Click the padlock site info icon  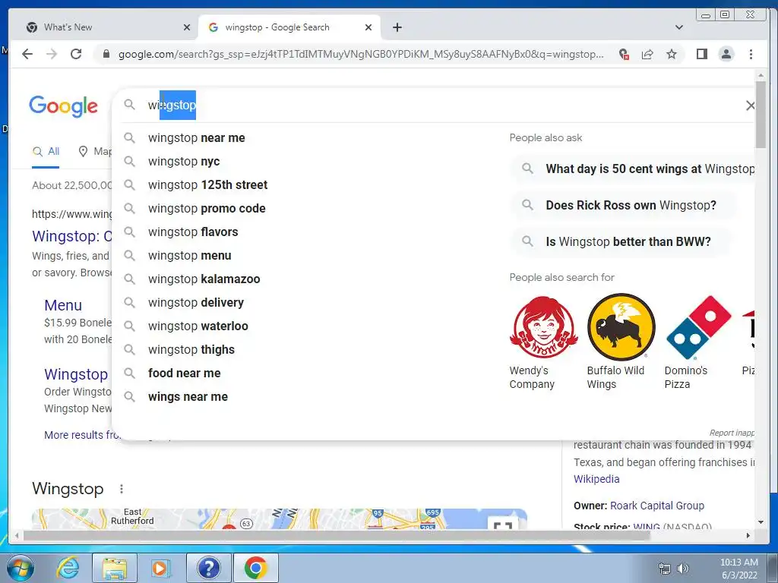point(106,54)
